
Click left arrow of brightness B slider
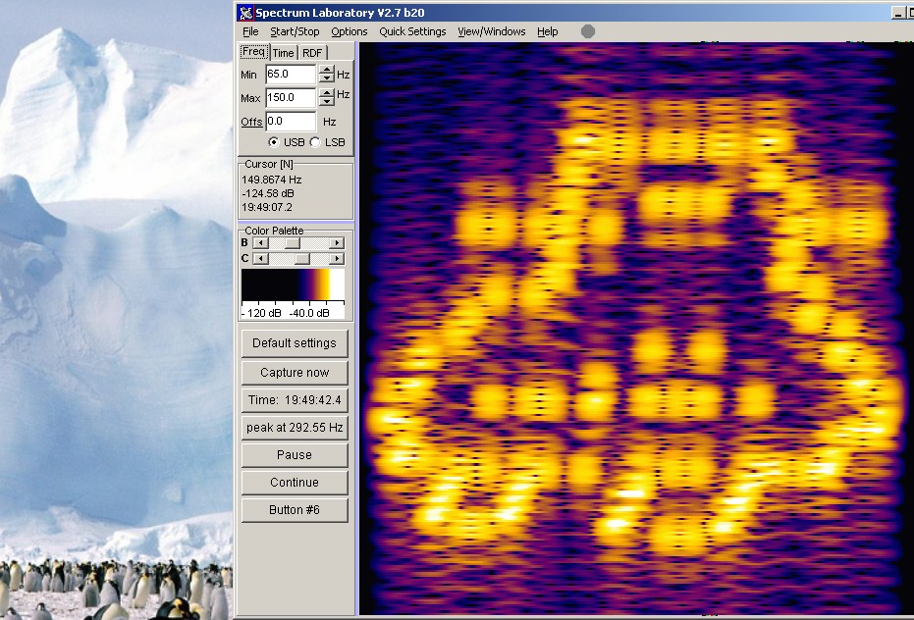click(261, 243)
